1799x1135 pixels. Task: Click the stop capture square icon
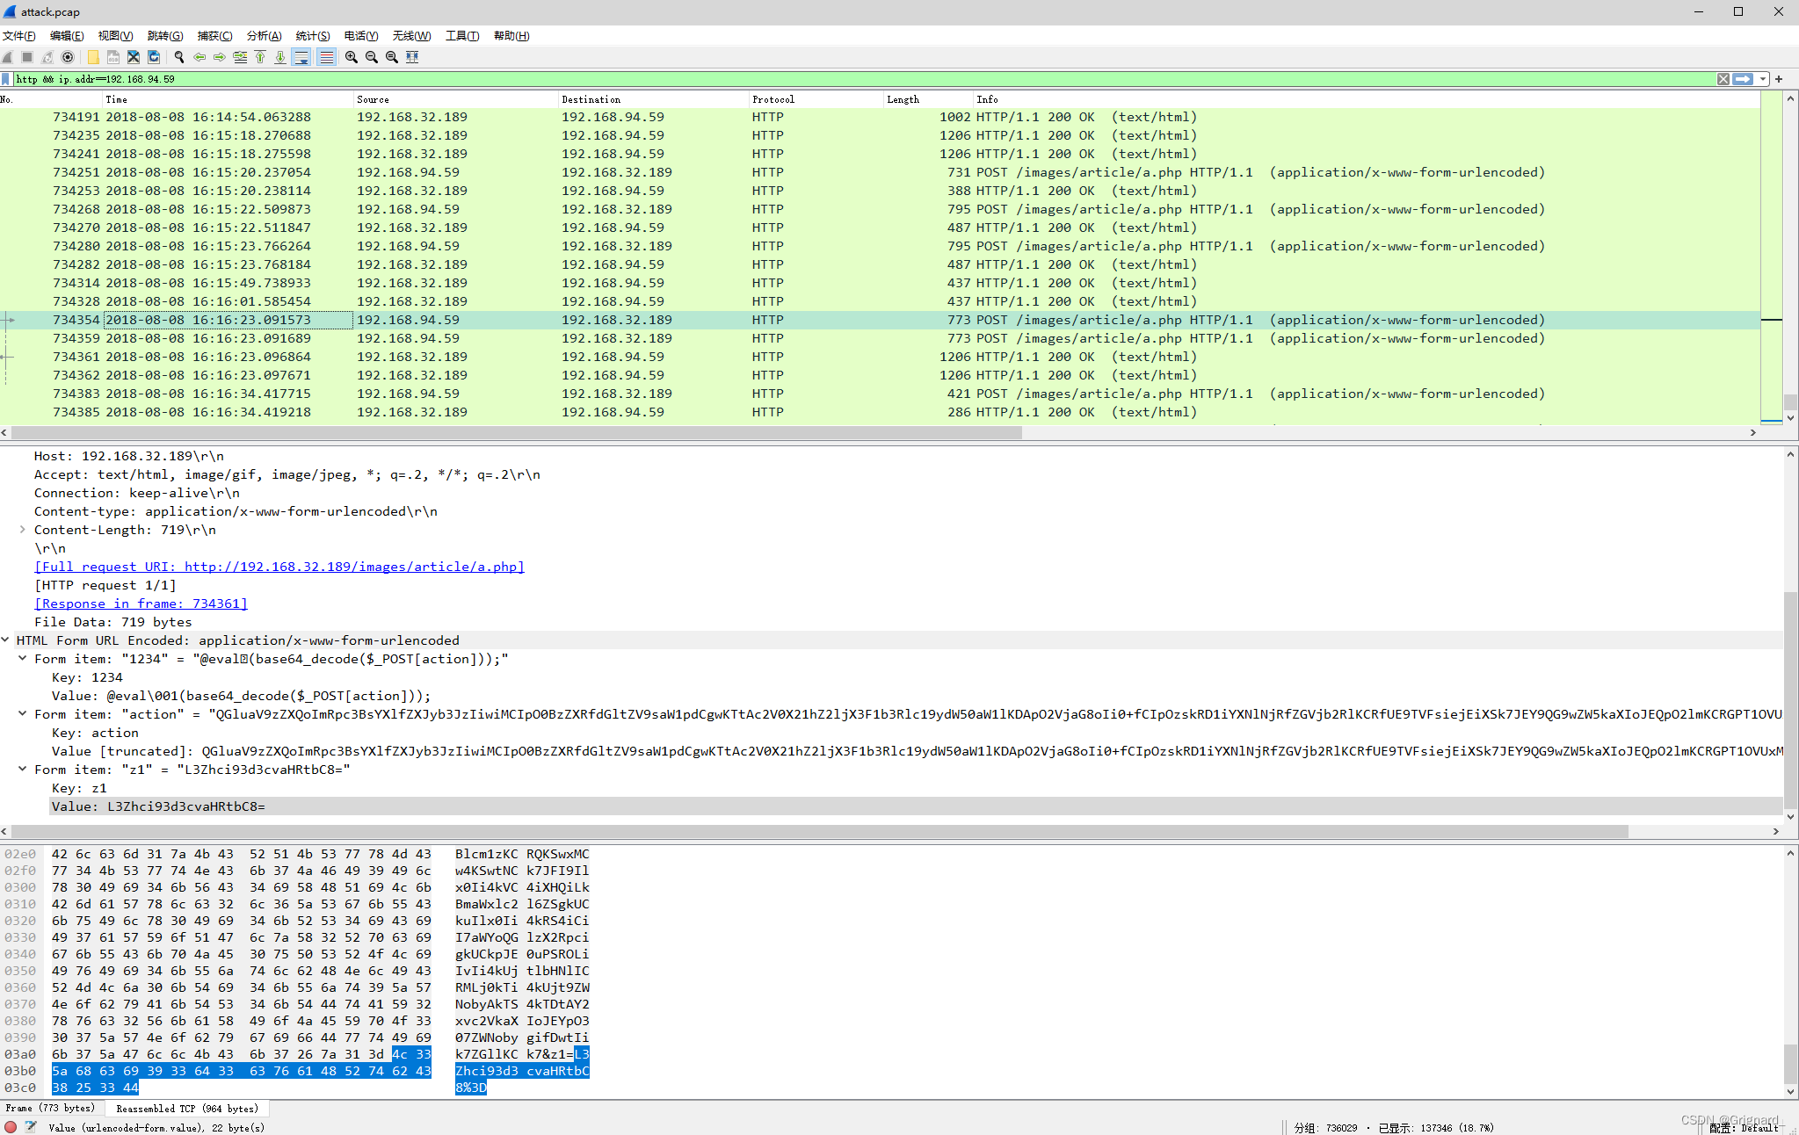27,57
